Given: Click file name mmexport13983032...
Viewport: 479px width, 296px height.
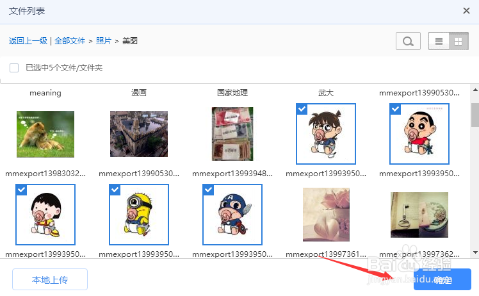Looking at the screenshot, I should click(x=45, y=174).
